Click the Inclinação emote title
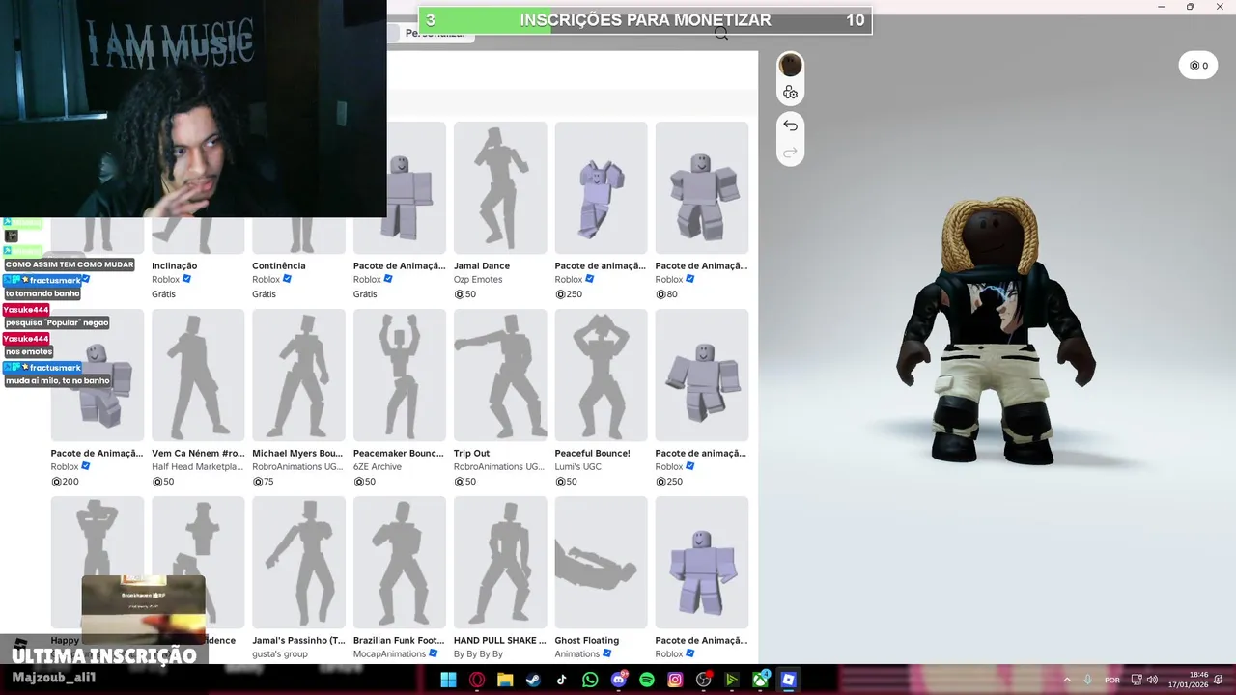Viewport: 1236px width, 695px height. 174,265
